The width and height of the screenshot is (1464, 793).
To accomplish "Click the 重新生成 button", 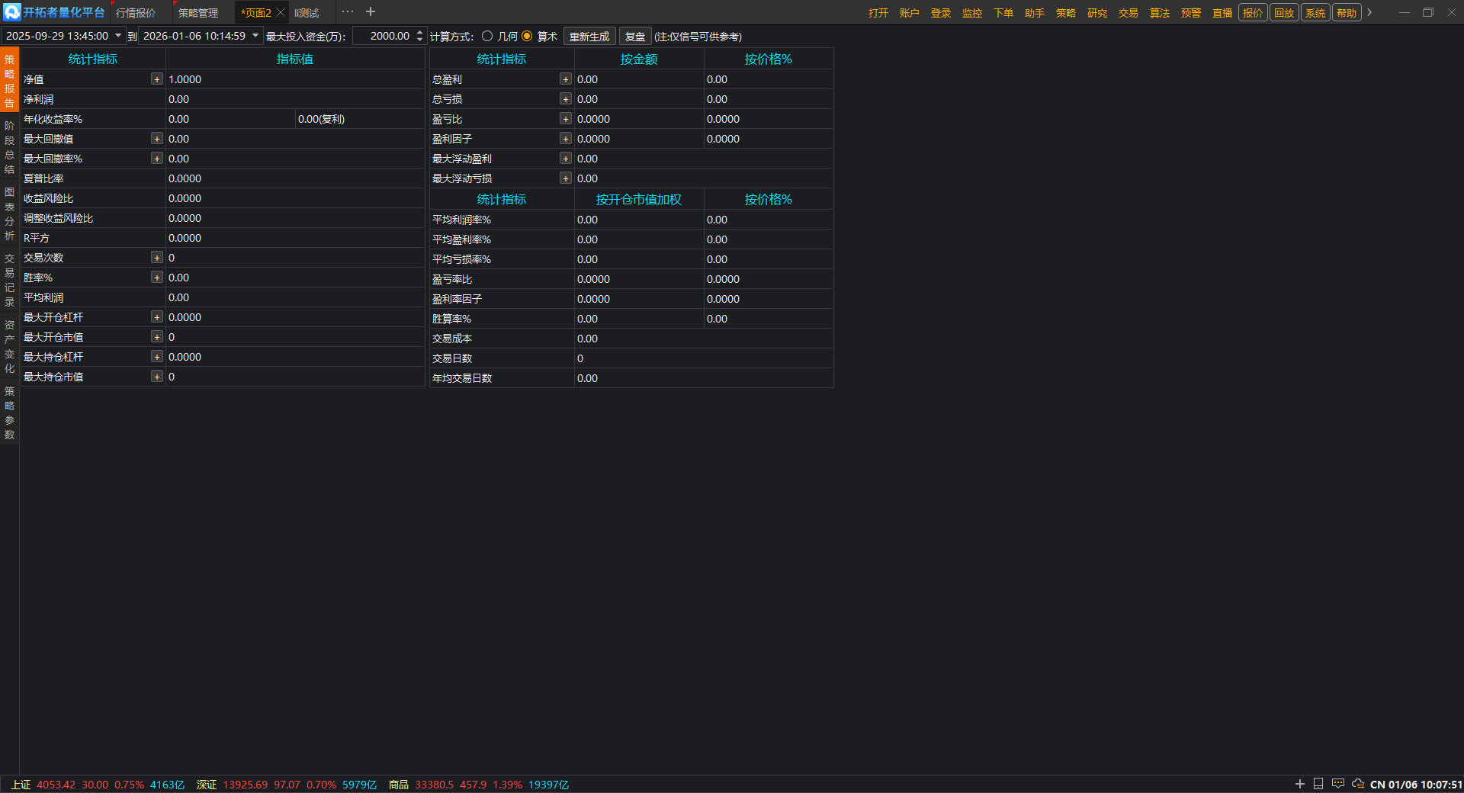I will [x=589, y=37].
